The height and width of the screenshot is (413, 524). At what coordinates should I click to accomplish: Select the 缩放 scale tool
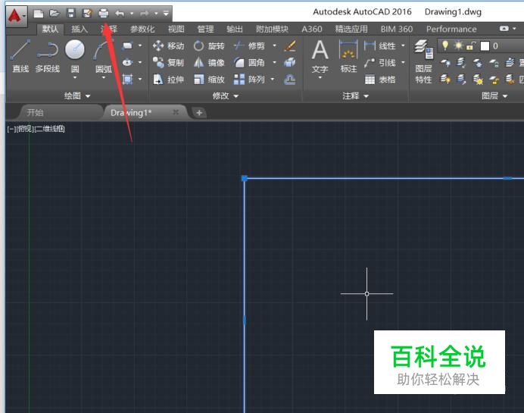coord(209,80)
